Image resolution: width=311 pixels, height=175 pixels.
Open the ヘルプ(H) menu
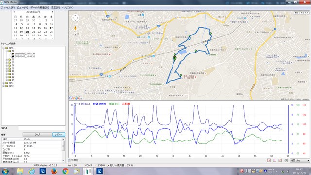coord(68,8)
